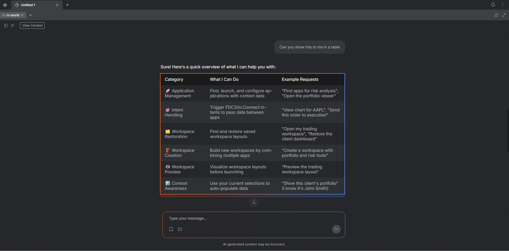Click 'Find and restore saved workspace layouts' text

(233, 134)
